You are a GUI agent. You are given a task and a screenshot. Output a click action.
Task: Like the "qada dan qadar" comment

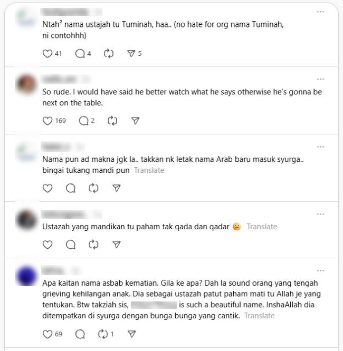coord(47,245)
